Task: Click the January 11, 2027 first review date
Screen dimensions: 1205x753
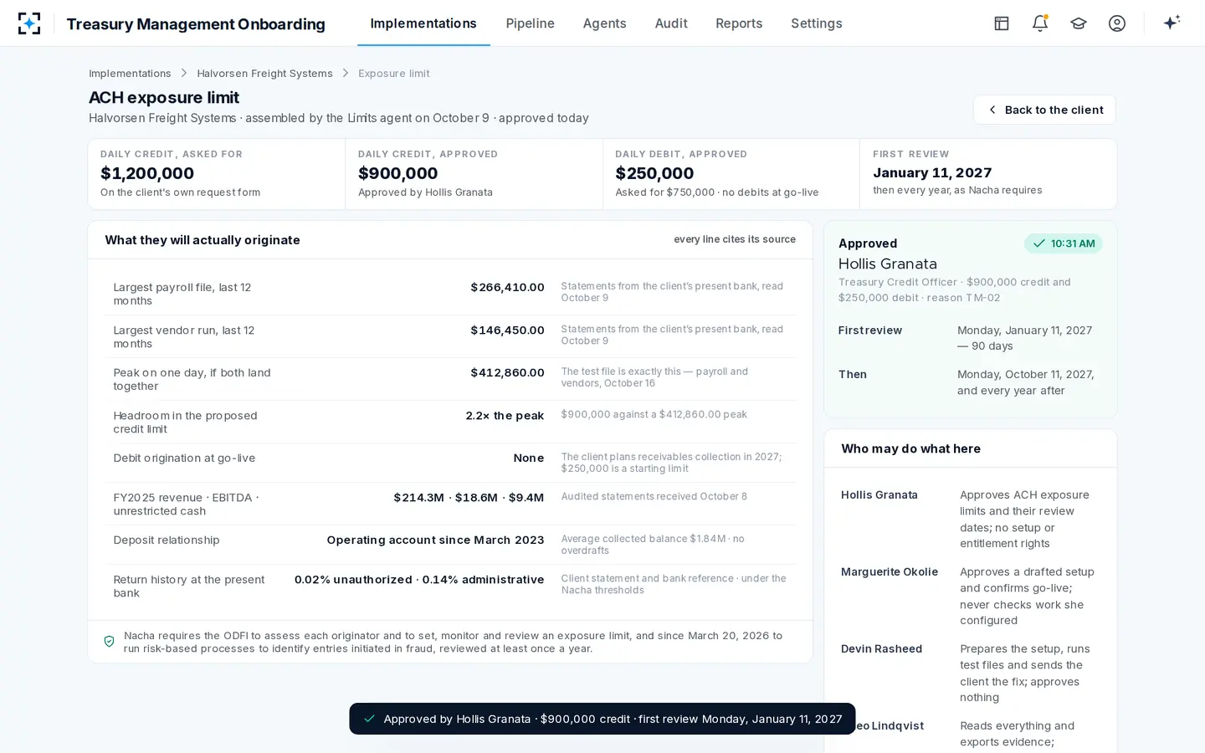Action: pyautogui.click(x=932, y=172)
